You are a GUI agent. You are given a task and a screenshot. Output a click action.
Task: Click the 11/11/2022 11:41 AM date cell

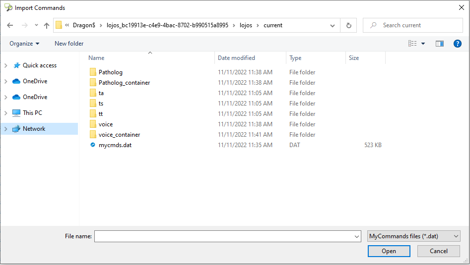pyautogui.click(x=245, y=135)
